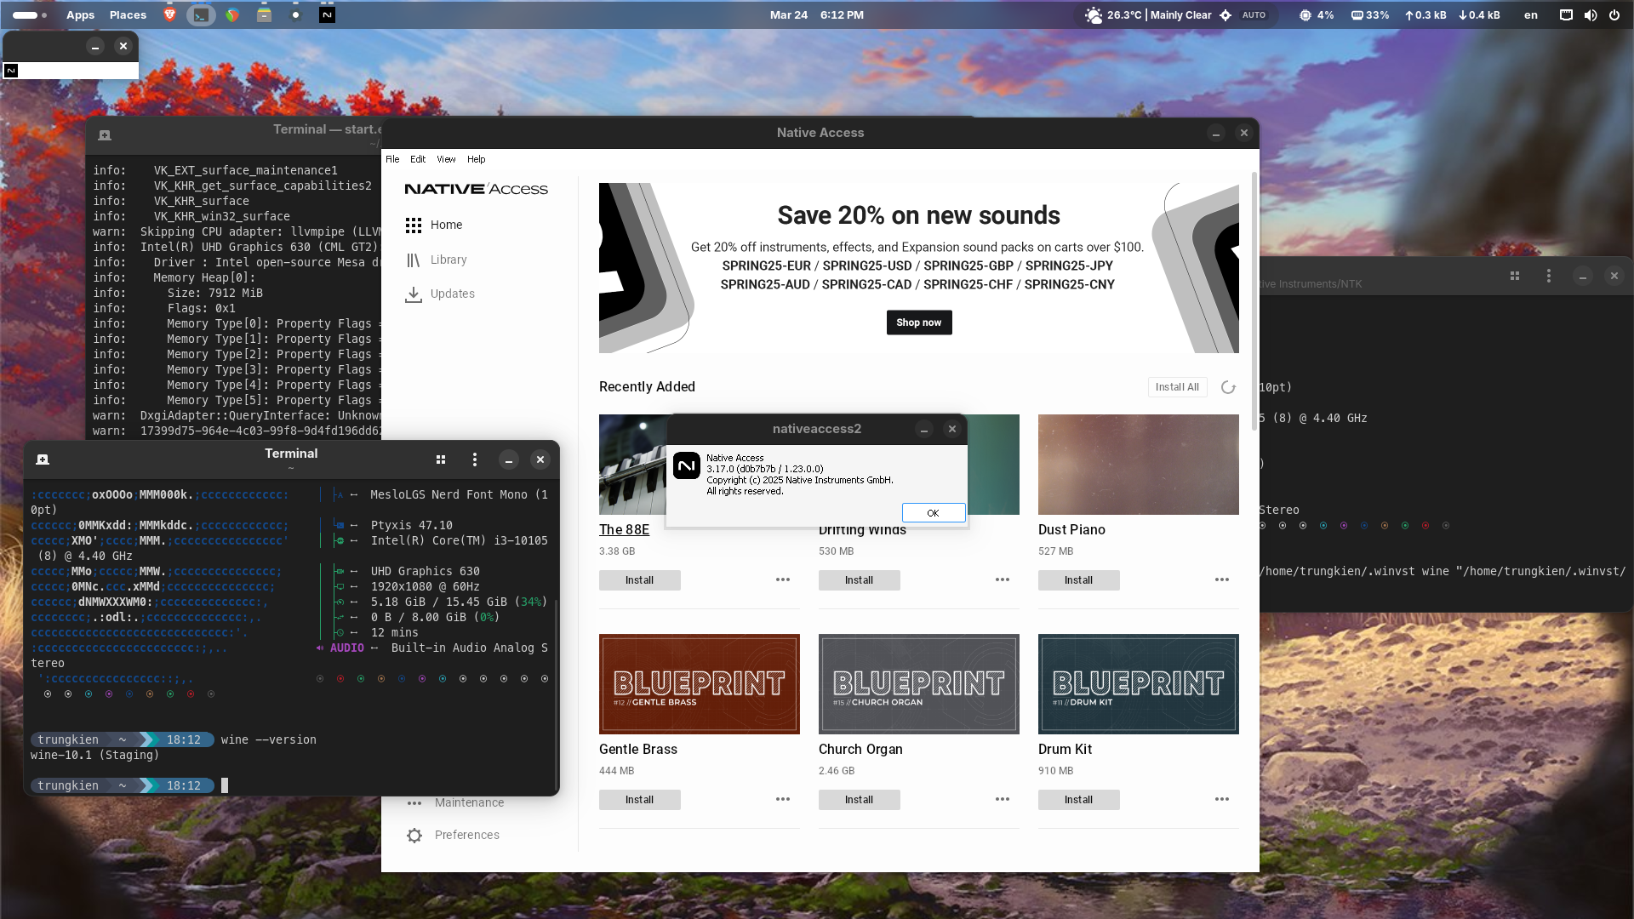Image resolution: width=1634 pixels, height=919 pixels.
Task: Open the File menu
Action: tap(392, 159)
